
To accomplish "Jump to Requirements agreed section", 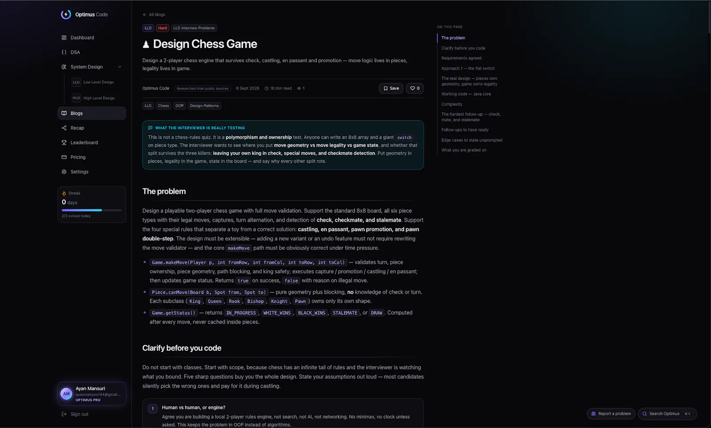I will (x=461, y=58).
